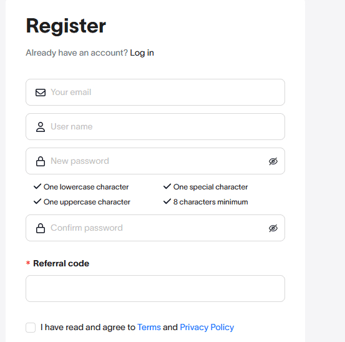Click the One uppercase character checkmark

pos(37,201)
